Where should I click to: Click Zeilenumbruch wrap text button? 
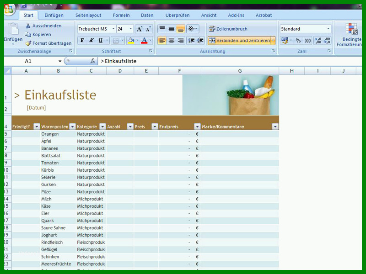click(x=228, y=29)
